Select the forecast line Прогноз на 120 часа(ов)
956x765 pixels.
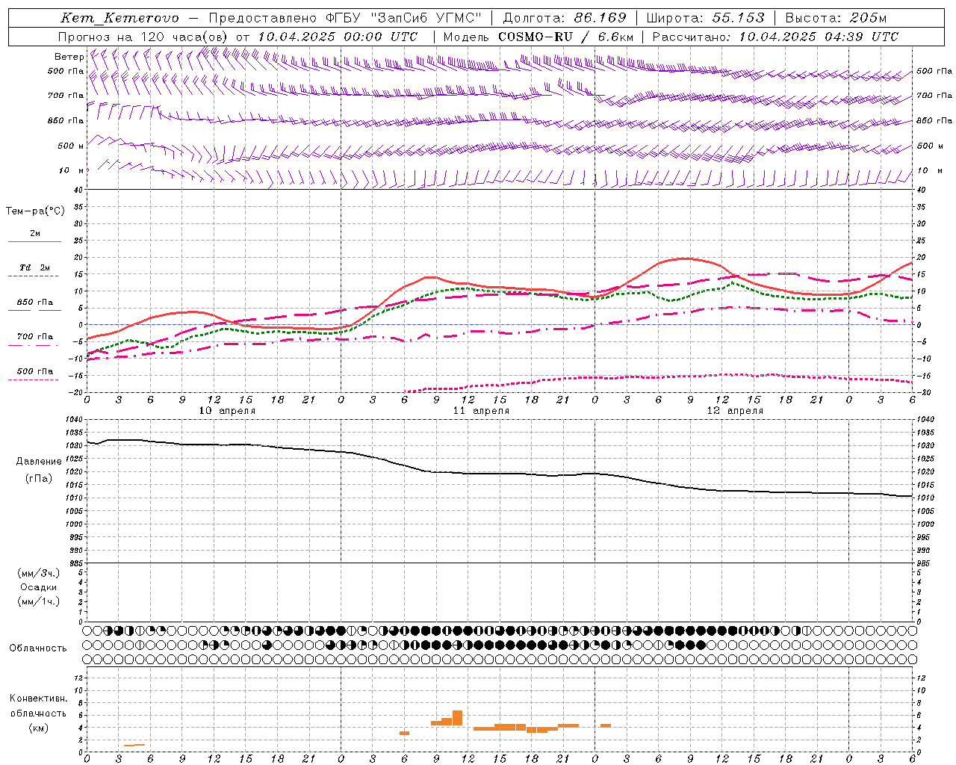(x=143, y=37)
